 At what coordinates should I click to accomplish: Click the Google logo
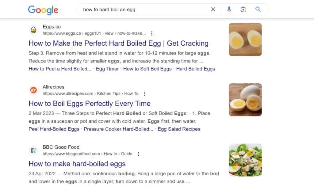tap(43, 10)
